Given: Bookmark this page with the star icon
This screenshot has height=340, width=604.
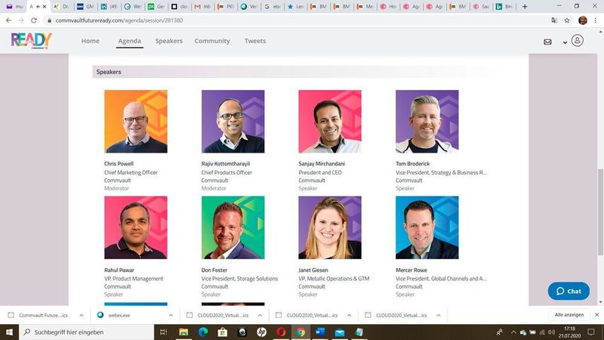Looking at the screenshot, I should pos(567,20).
